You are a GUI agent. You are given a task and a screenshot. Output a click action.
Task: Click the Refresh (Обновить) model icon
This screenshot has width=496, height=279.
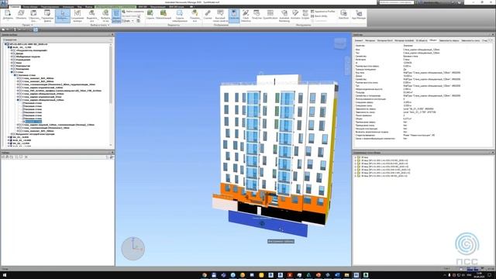pos(21,15)
